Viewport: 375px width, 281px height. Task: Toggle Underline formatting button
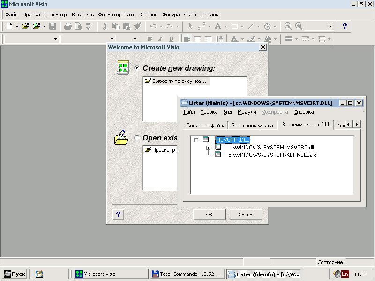coord(171,39)
